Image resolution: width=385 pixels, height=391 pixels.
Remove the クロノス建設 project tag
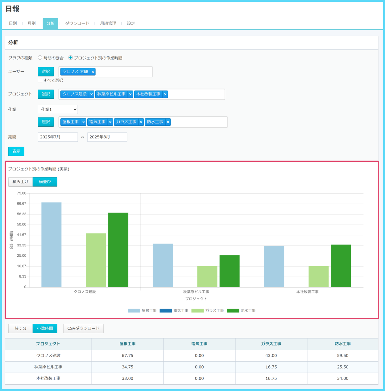coord(92,94)
